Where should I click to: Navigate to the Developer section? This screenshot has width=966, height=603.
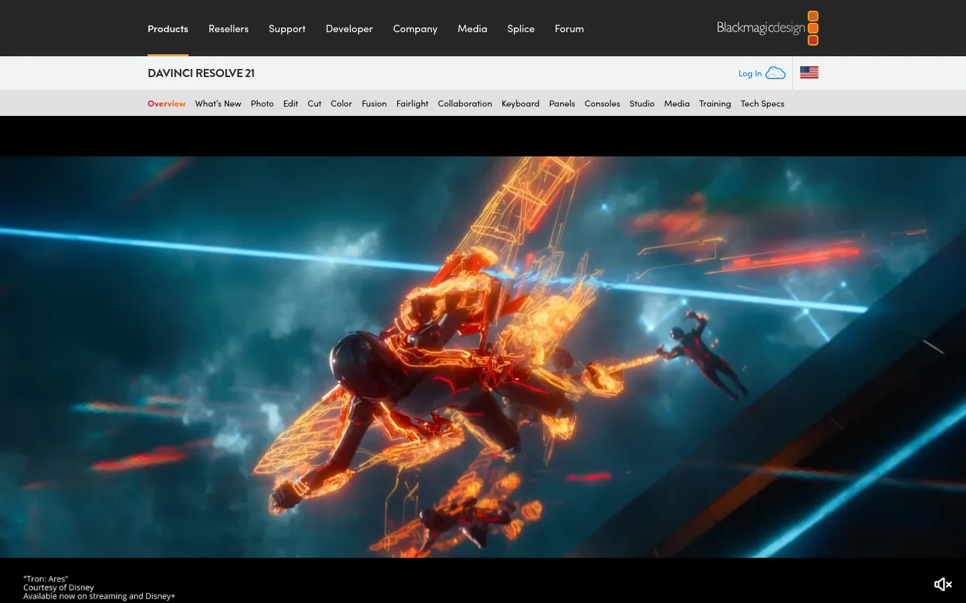coord(350,29)
